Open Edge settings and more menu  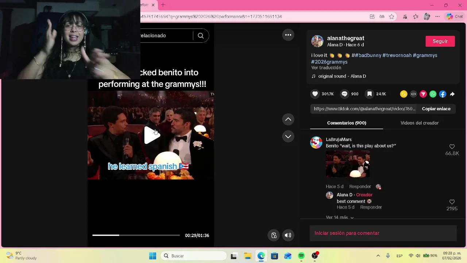(x=438, y=16)
